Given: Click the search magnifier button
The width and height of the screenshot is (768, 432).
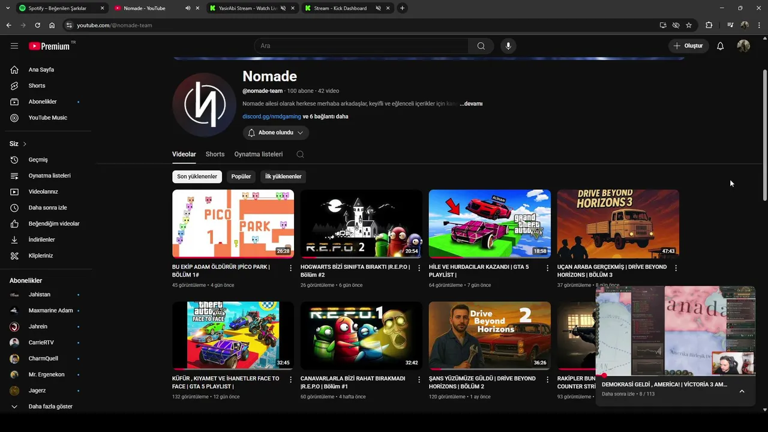Looking at the screenshot, I should coord(481,46).
